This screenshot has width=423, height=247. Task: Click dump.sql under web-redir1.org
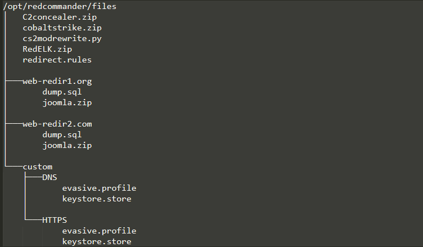point(62,92)
